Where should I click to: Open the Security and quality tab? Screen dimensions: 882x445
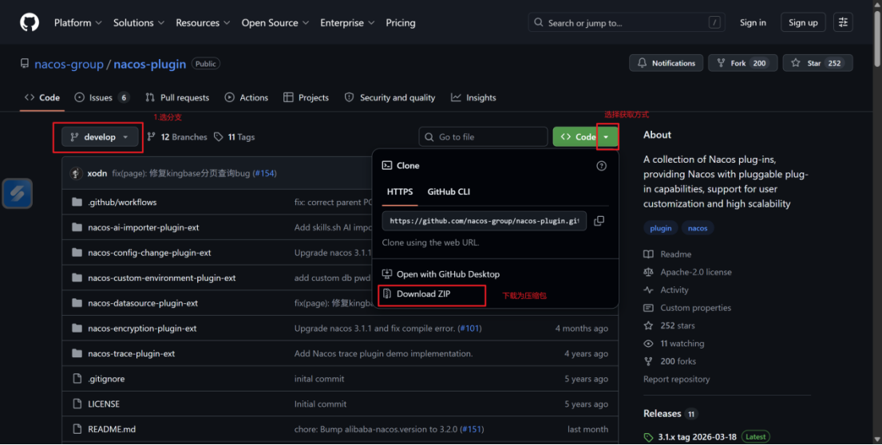pyautogui.click(x=390, y=98)
